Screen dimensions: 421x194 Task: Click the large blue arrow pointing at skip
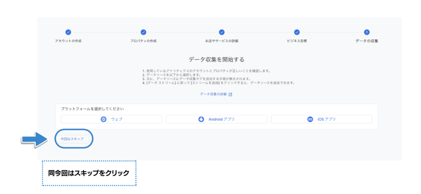tap(35, 140)
